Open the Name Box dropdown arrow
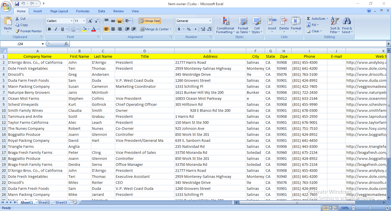Screen dimensions: 391x211 [x=43, y=44]
